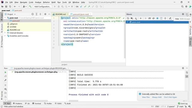The height and width of the screenshot is (108, 192).
Task: Open 2 spaces indent selector
Action: (x=171, y=106)
